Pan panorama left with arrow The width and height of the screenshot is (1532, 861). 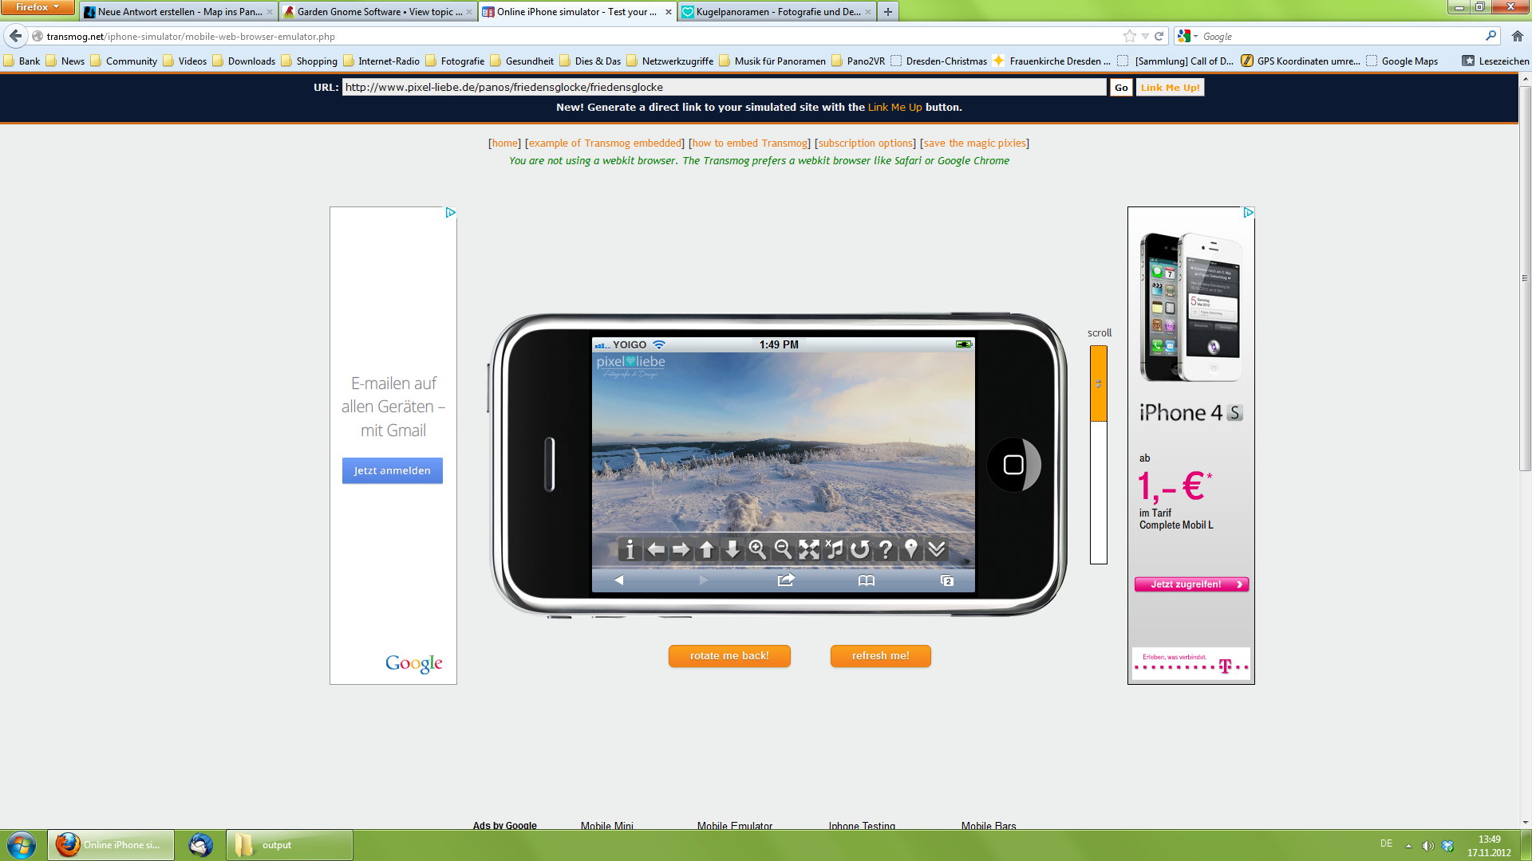pos(656,549)
